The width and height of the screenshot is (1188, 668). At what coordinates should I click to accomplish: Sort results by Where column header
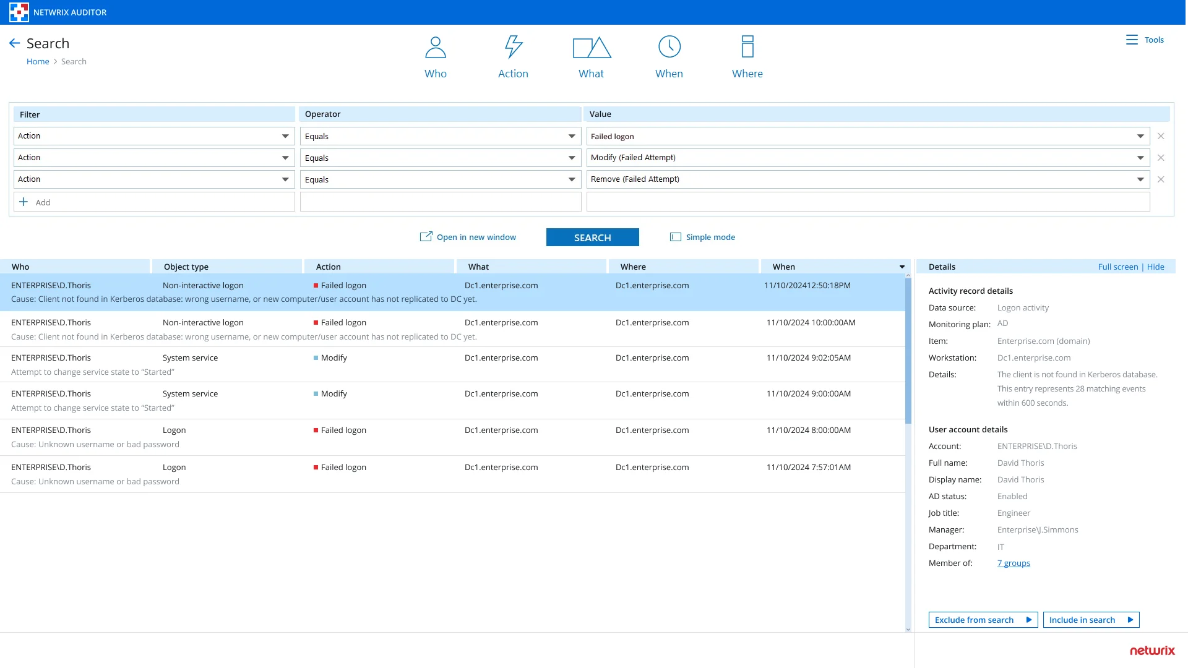pos(684,267)
